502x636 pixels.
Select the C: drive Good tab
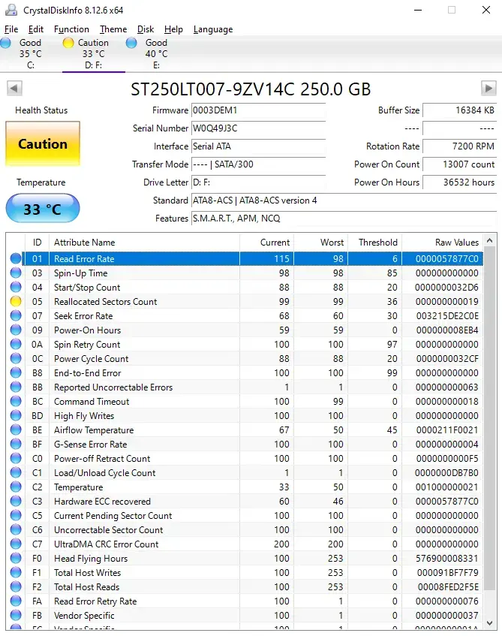(31, 53)
